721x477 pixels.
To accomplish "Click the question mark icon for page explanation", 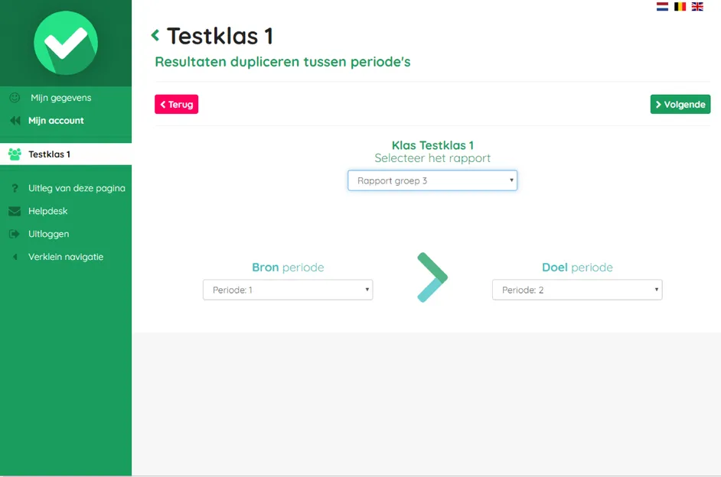I will 15,188.
